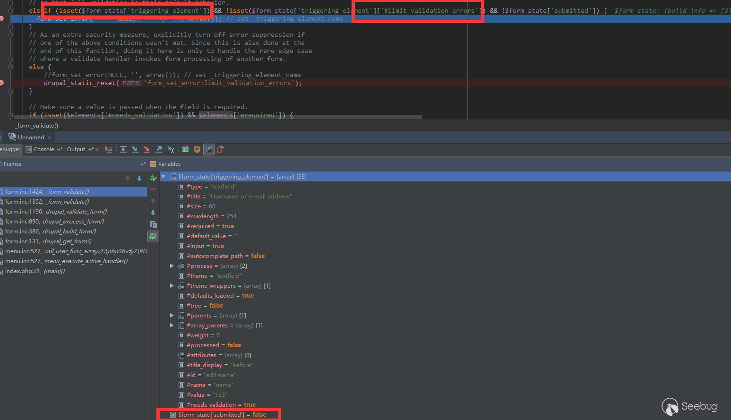Click the Run to Cursor icon
Image resolution: width=731 pixels, height=420 pixels.
coord(171,149)
